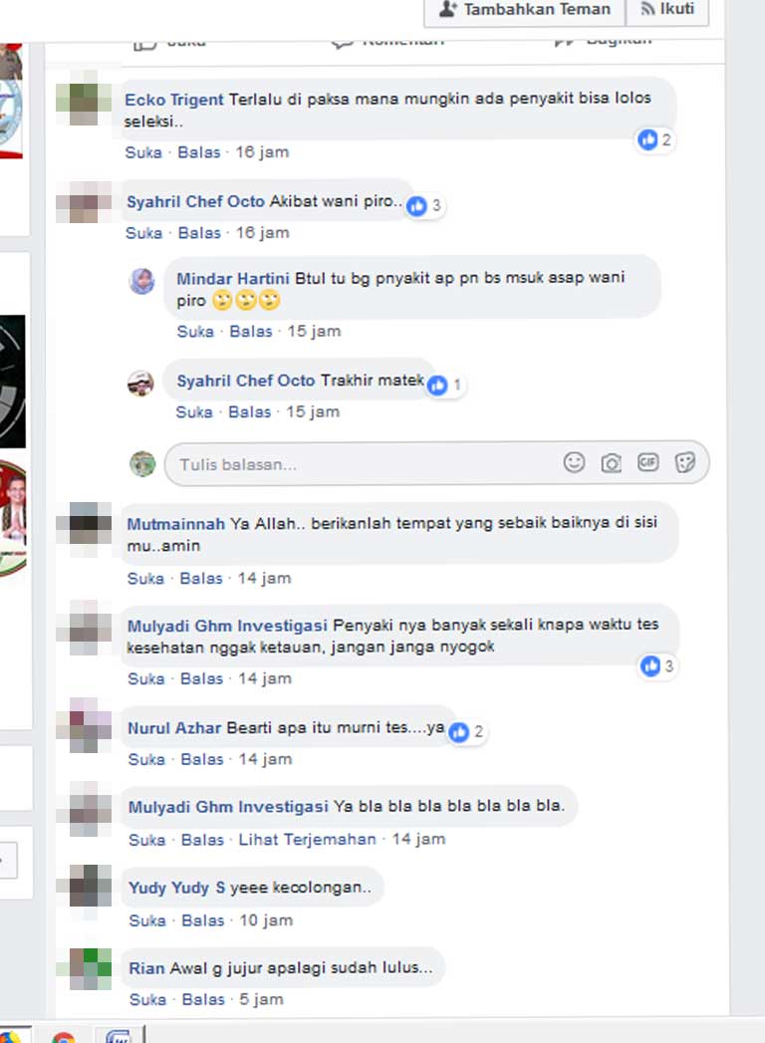Click Lihat Terjemahan under Mulyadi's comment
The image size is (765, 1043).
pos(308,840)
